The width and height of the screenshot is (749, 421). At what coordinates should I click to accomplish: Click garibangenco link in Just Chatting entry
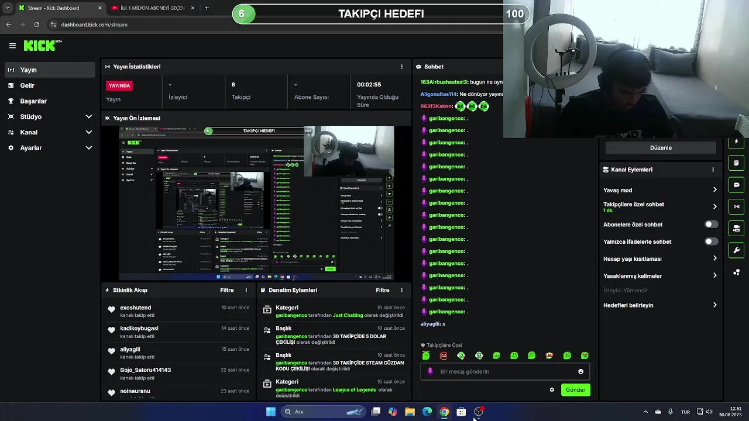[x=291, y=315]
